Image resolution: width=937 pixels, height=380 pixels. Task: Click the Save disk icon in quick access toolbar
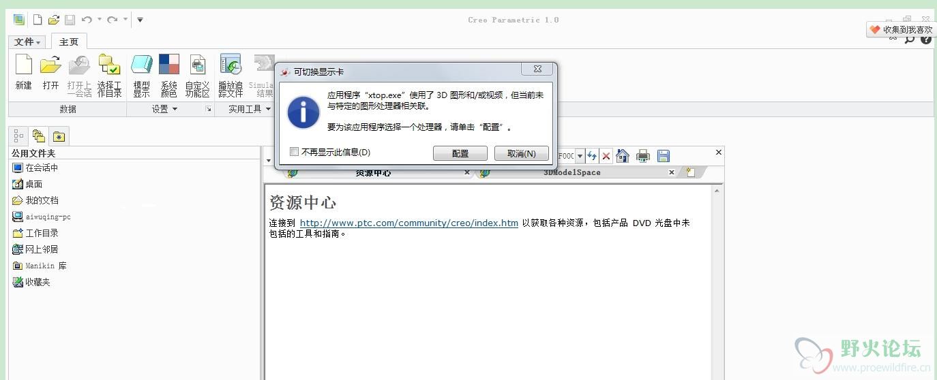[x=70, y=20]
